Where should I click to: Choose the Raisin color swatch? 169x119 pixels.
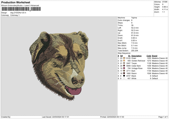pyautogui.click(x=124, y=73)
